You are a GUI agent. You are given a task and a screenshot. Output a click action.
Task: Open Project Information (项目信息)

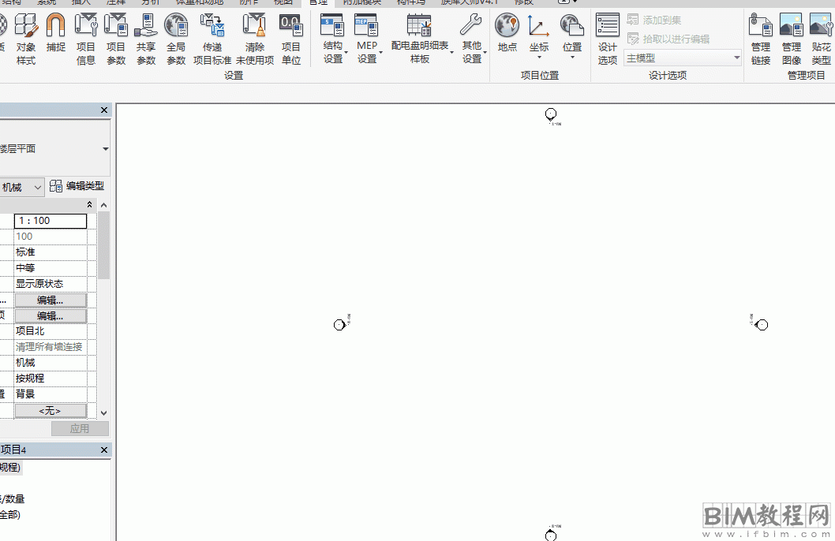(86, 39)
